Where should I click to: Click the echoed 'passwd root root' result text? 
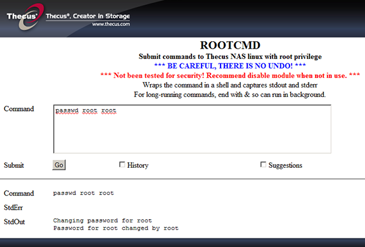pos(84,193)
